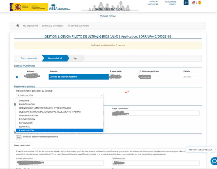The image size is (217, 169).
Task: Click the home icon in navigation bar
Action: (18, 26)
